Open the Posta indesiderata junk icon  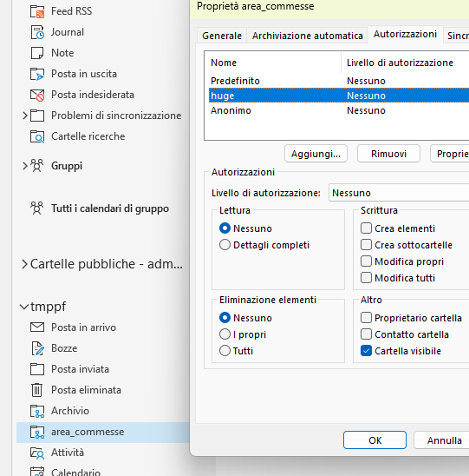(37, 95)
